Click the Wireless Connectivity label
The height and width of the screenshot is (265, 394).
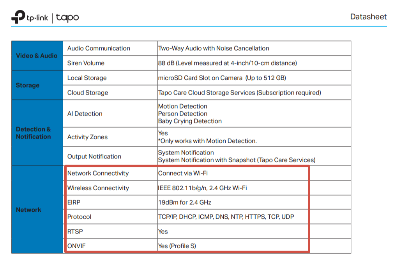pos(98,188)
